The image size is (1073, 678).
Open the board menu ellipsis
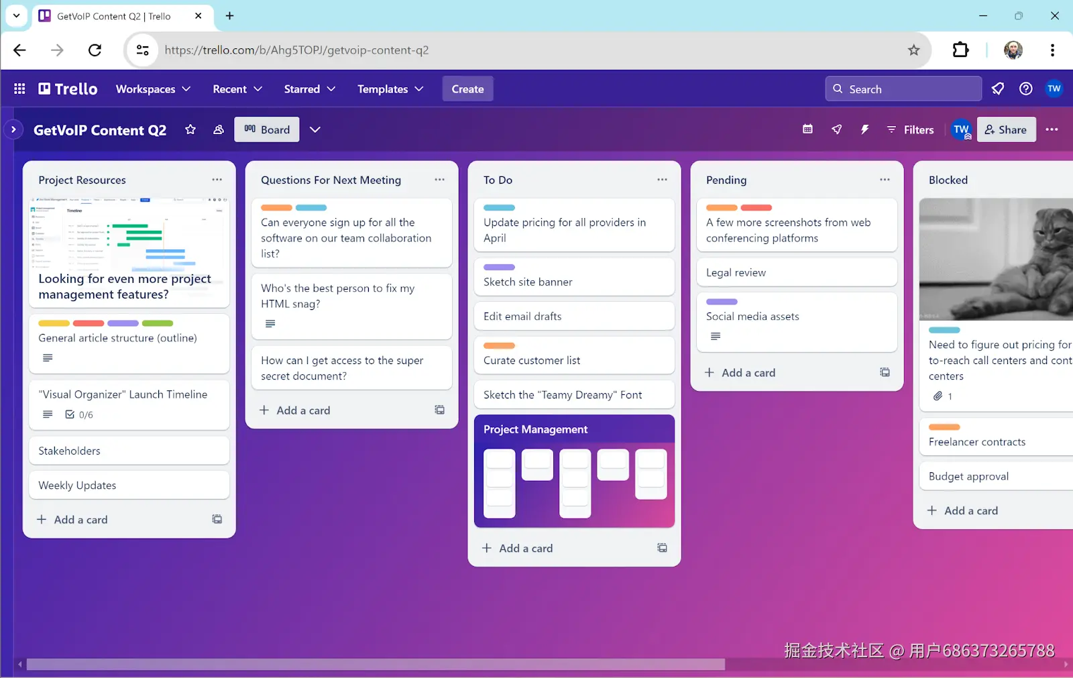(1052, 129)
